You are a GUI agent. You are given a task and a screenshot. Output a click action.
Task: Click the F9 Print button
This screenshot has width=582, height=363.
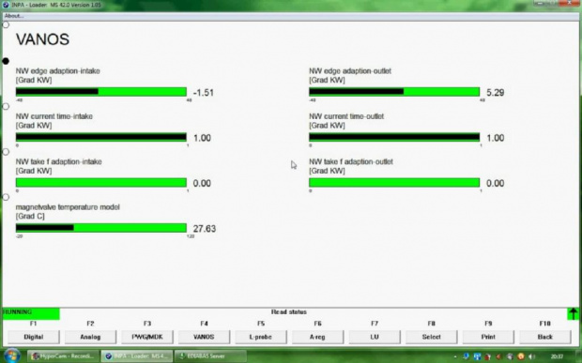pyautogui.click(x=488, y=337)
